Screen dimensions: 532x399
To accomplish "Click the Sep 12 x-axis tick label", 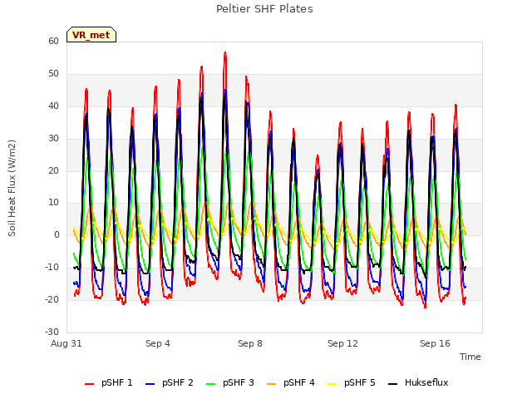I will (x=342, y=343).
